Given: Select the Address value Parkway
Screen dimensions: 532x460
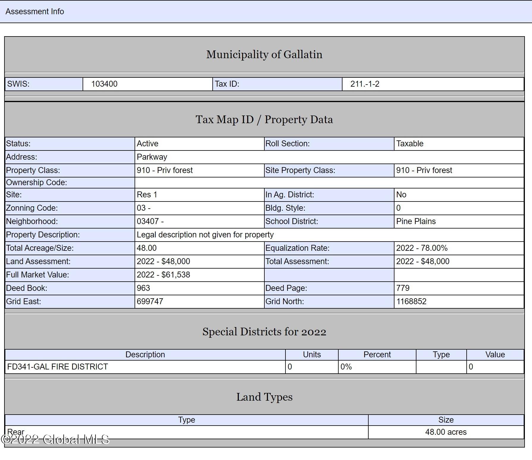Looking at the screenshot, I should tap(152, 157).
